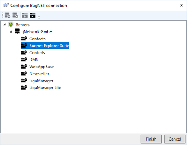Image resolution: width=187 pixels, height=145 pixels.
Task: Select the Bugnet Explorer Suite project
Action: (x=49, y=46)
